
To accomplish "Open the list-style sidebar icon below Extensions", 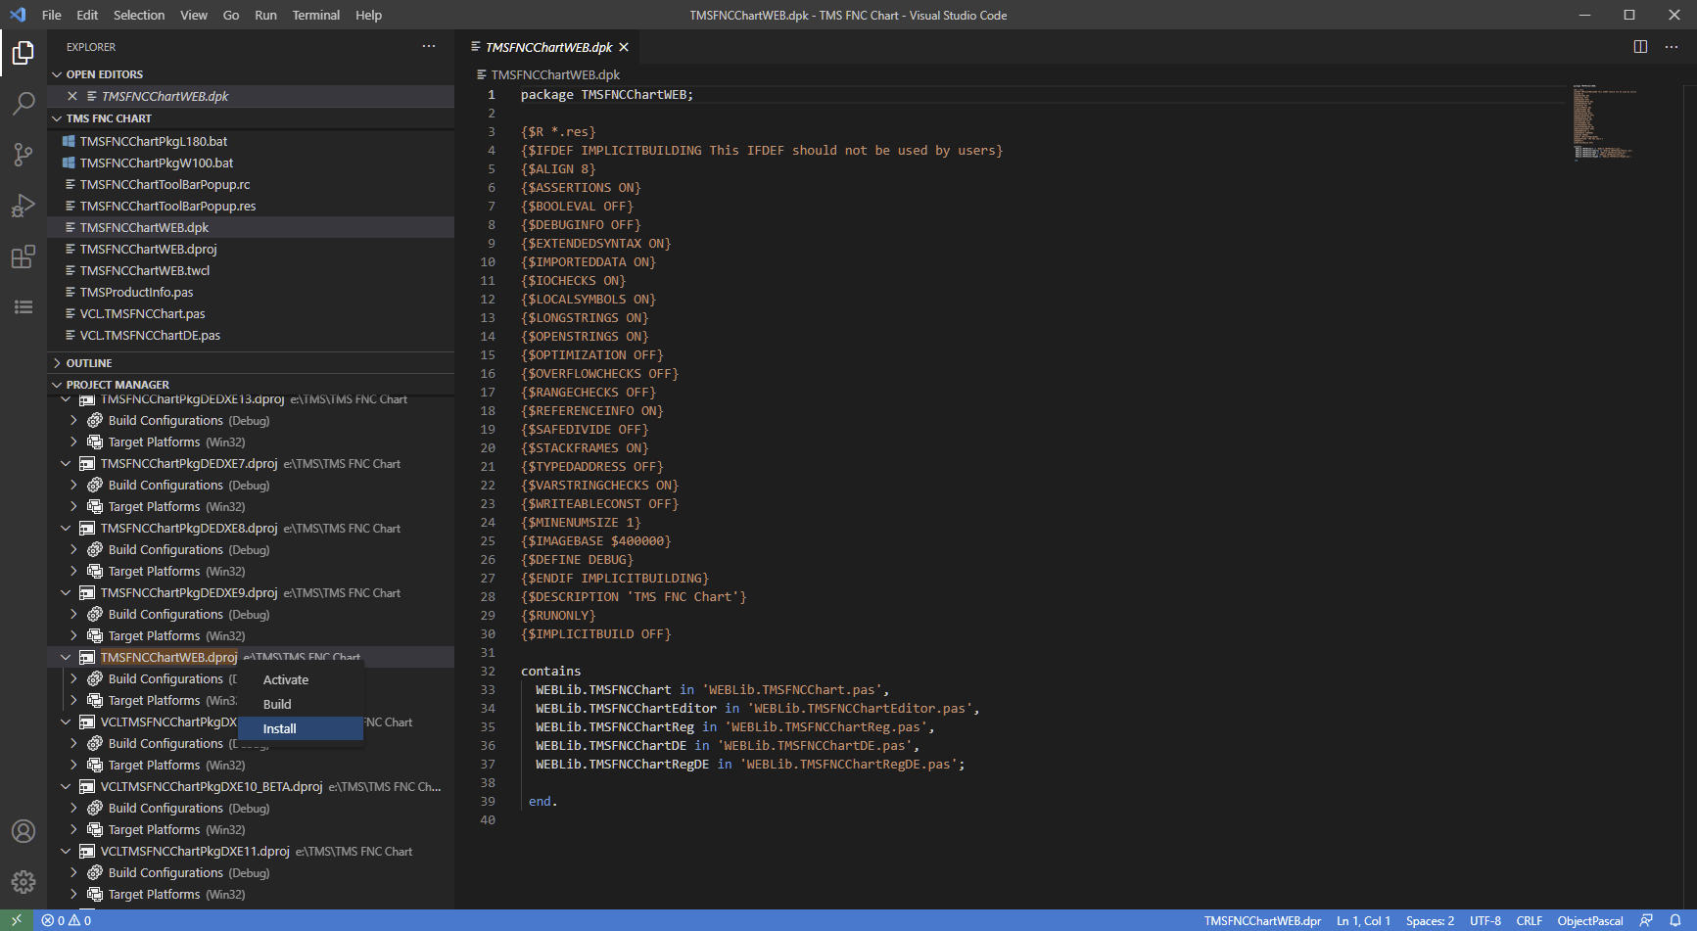I will 24,307.
